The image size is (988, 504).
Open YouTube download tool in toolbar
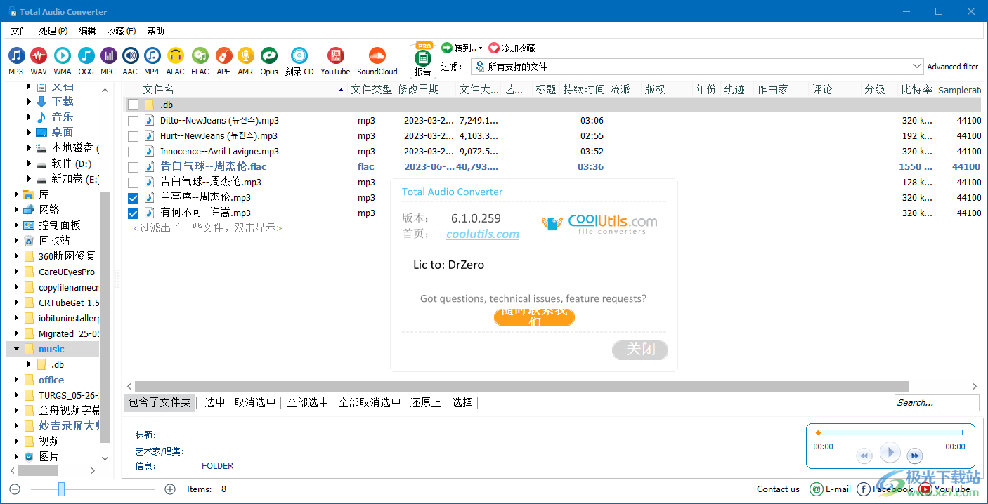pyautogui.click(x=335, y=56)
